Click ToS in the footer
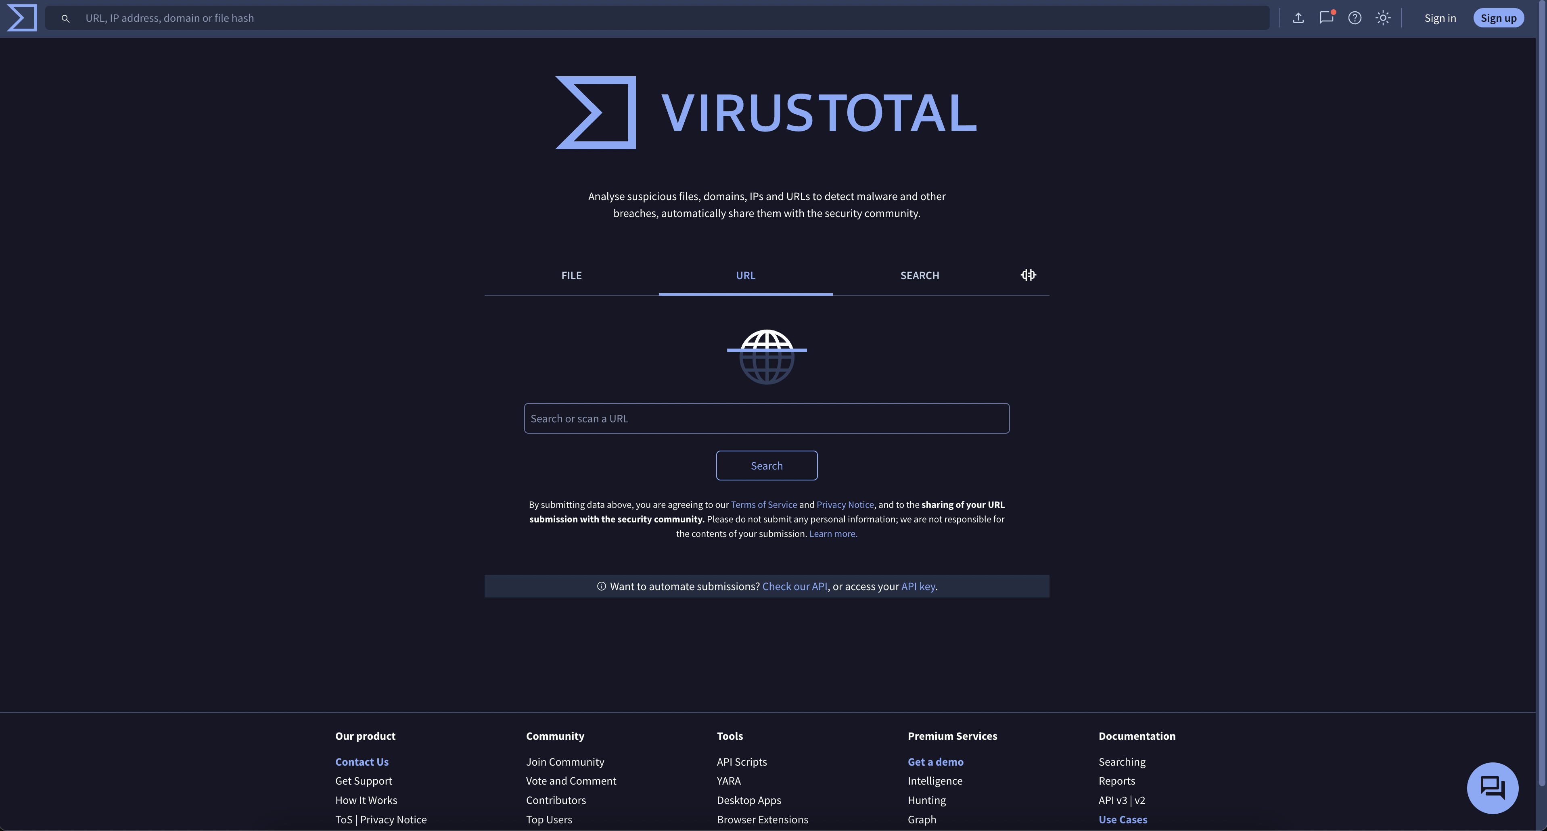The width and height of the screenshot is (1547, 831). point(343,820)
